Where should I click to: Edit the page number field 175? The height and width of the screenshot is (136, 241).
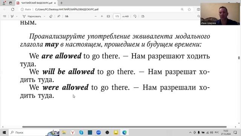117,16
